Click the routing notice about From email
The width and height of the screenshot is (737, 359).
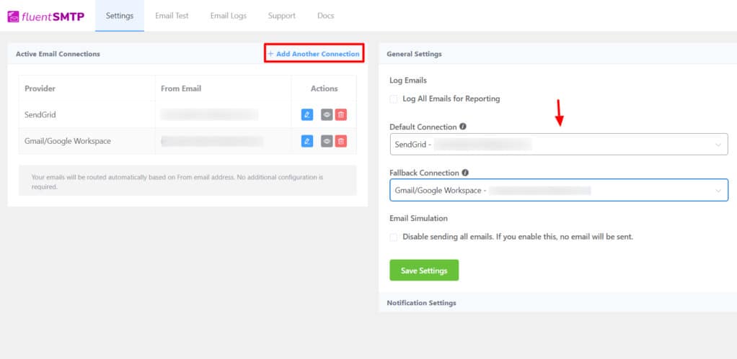187,182
